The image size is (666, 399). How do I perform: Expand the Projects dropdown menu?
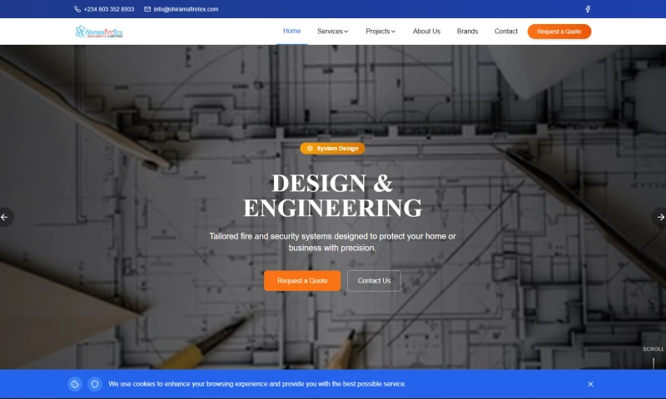[380, 32]
